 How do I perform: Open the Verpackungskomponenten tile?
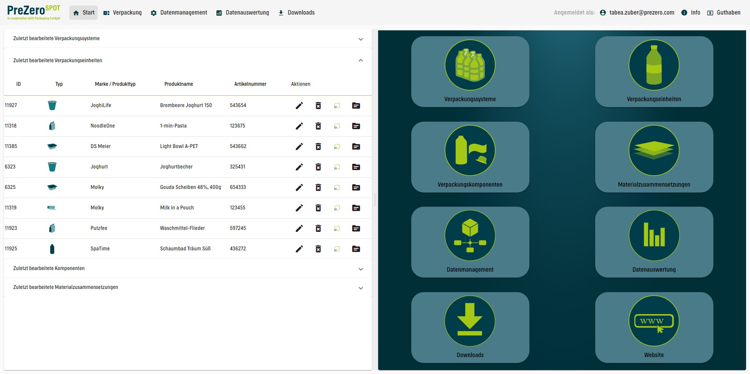pos(470,157)
